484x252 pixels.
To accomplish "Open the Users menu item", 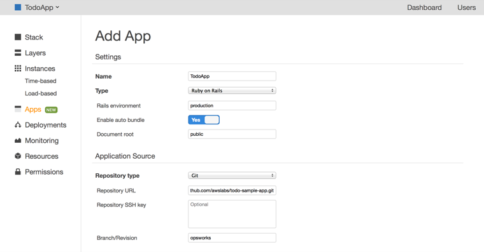I will click(x=466, y=8).
